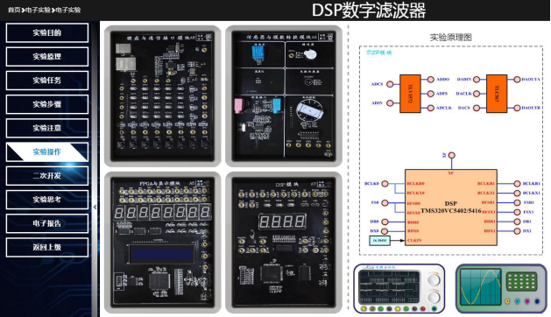Viewport: 551px width, 317px height.
Task: Select the FPGA and display module board
Action: [x=162, y=243]
